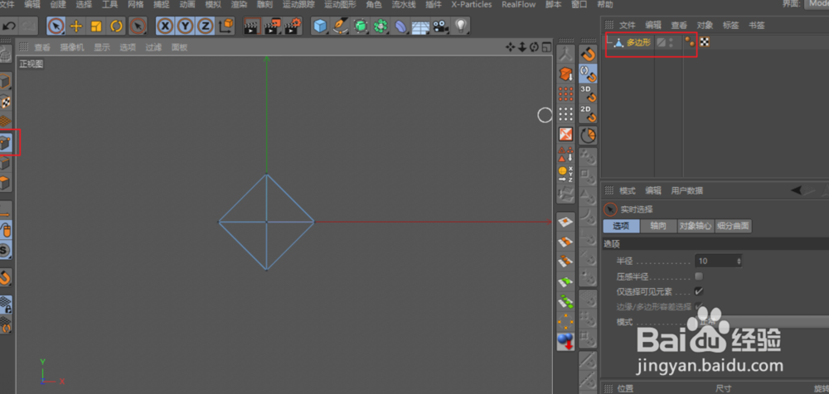Open the 网格 menu
829x394 pixels.
135,5
